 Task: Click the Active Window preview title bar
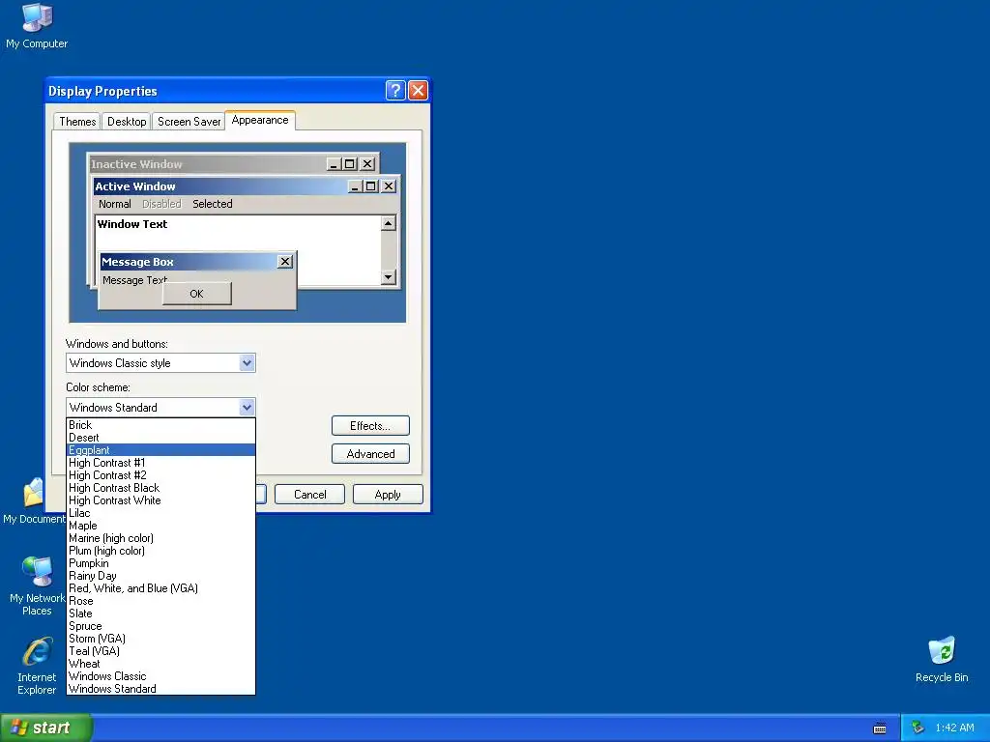pyautogui.click(x=245, y=186)
